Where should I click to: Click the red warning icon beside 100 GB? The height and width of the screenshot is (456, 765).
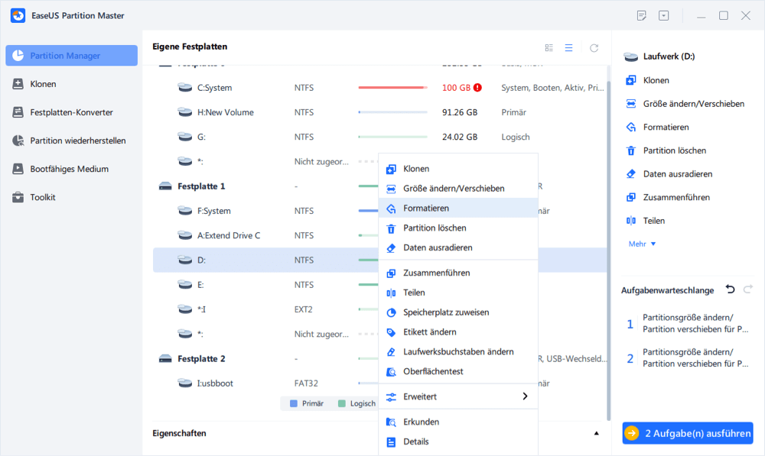click(477, 87)
